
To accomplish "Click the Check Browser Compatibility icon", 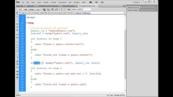I will (61, 9).
